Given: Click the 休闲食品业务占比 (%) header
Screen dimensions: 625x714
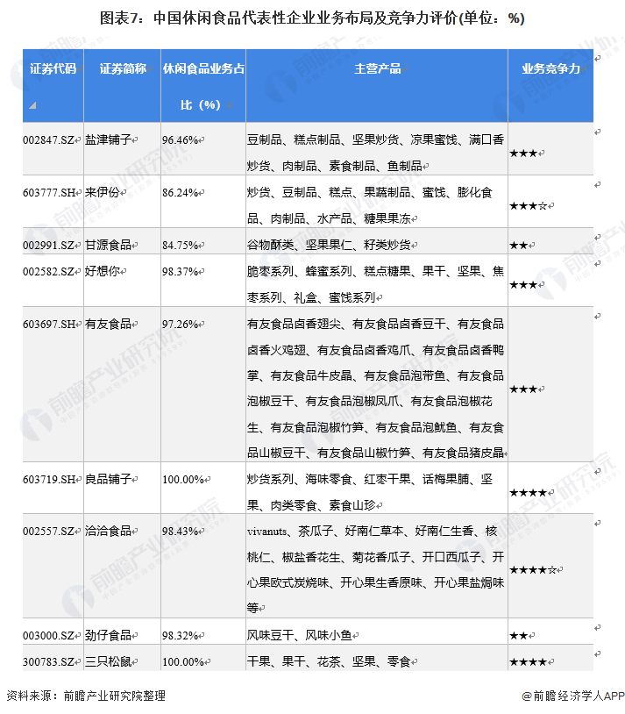Looking at the screenshot, I should (x=203, y=87).
